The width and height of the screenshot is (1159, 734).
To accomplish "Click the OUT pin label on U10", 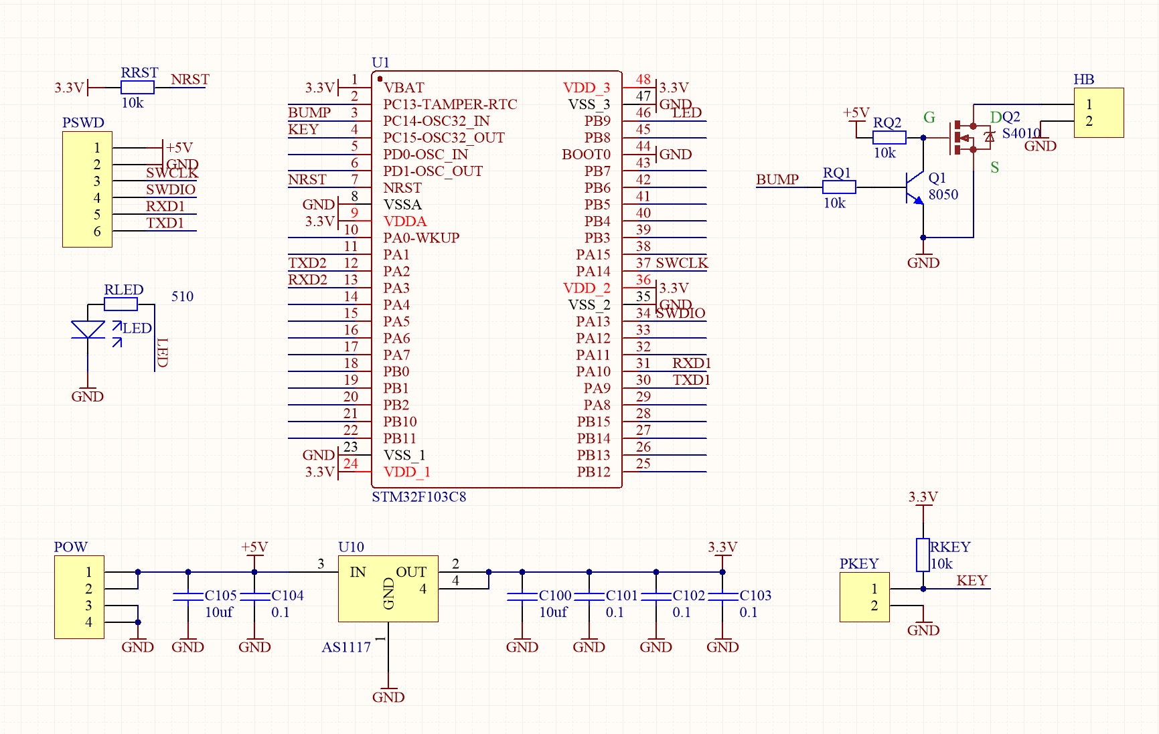I will [411, 572].
